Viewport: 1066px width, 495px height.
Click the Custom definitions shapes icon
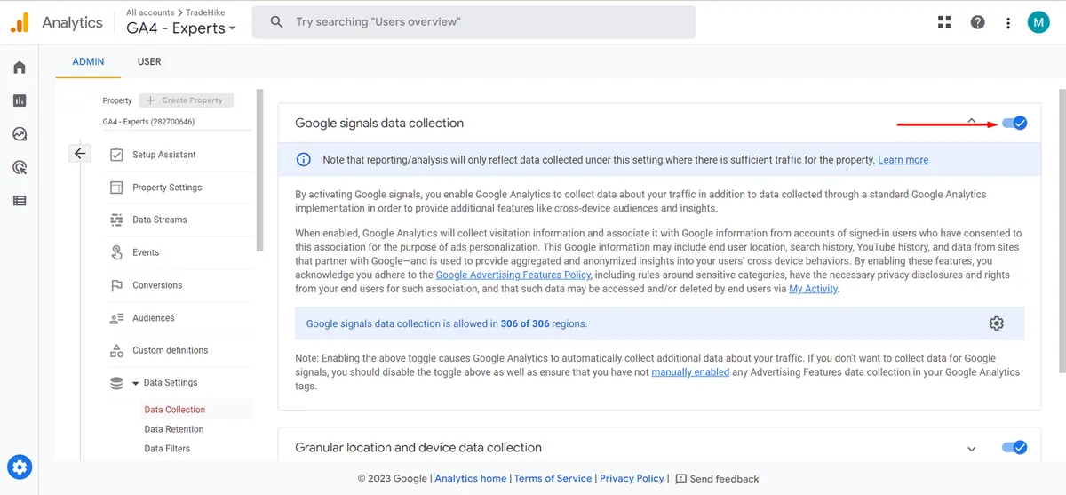116,350
